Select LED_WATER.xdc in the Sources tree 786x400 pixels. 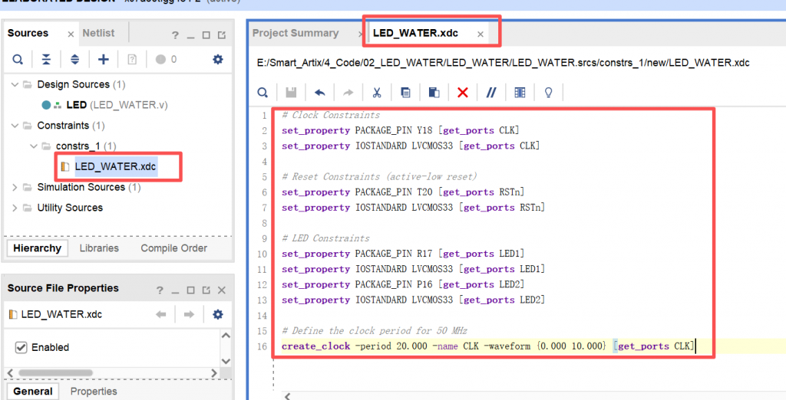115,166
